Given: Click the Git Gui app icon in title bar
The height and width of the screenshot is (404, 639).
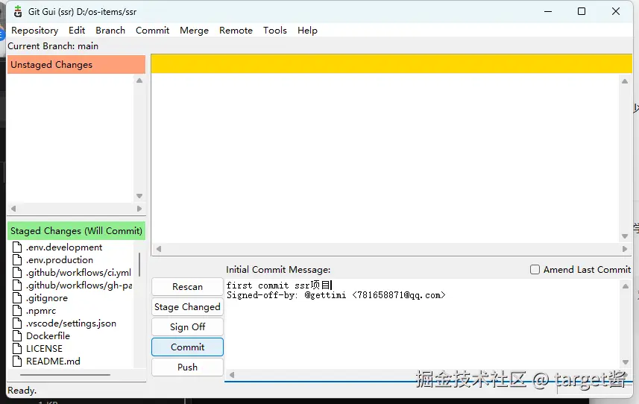Looking at the screenshot, I should click(x=18, y=12).
